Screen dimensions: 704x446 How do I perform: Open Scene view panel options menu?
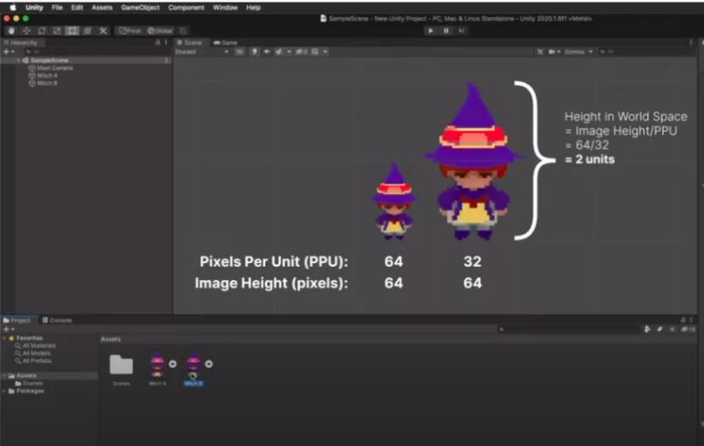click(691, 43)
